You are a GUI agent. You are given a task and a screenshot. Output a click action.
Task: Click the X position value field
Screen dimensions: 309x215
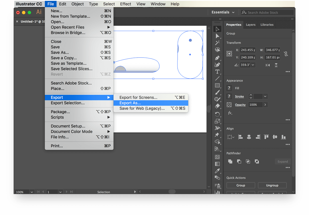pos(248,50)
